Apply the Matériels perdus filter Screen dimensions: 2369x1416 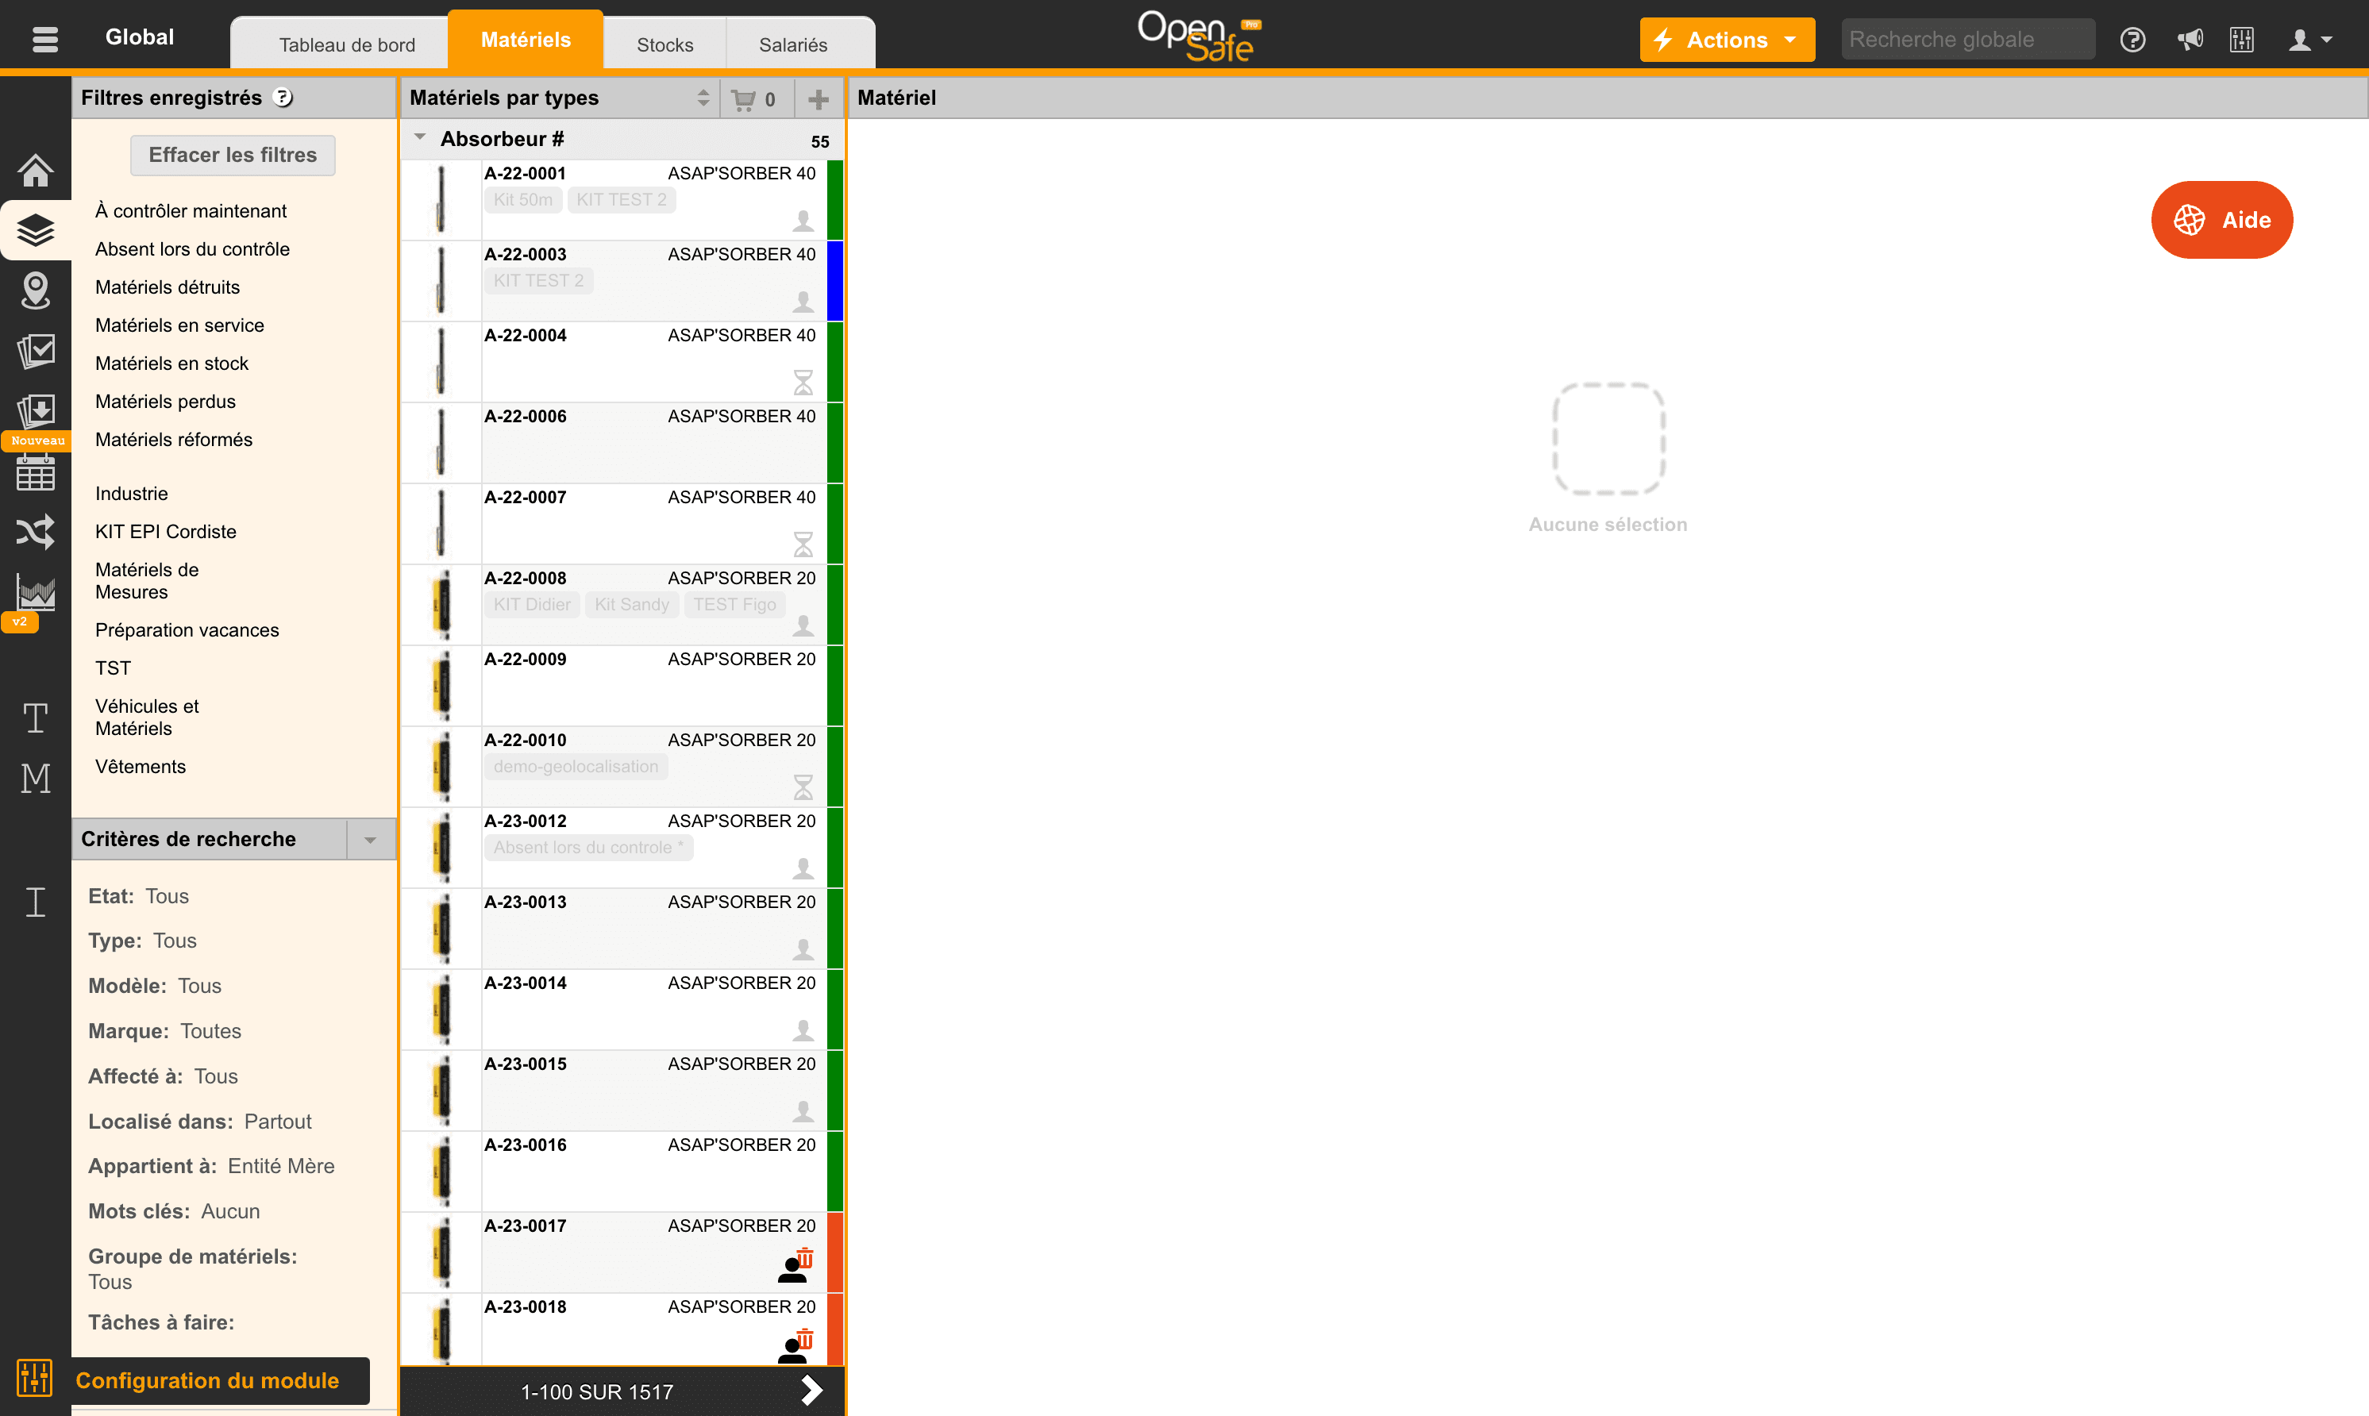165,402
